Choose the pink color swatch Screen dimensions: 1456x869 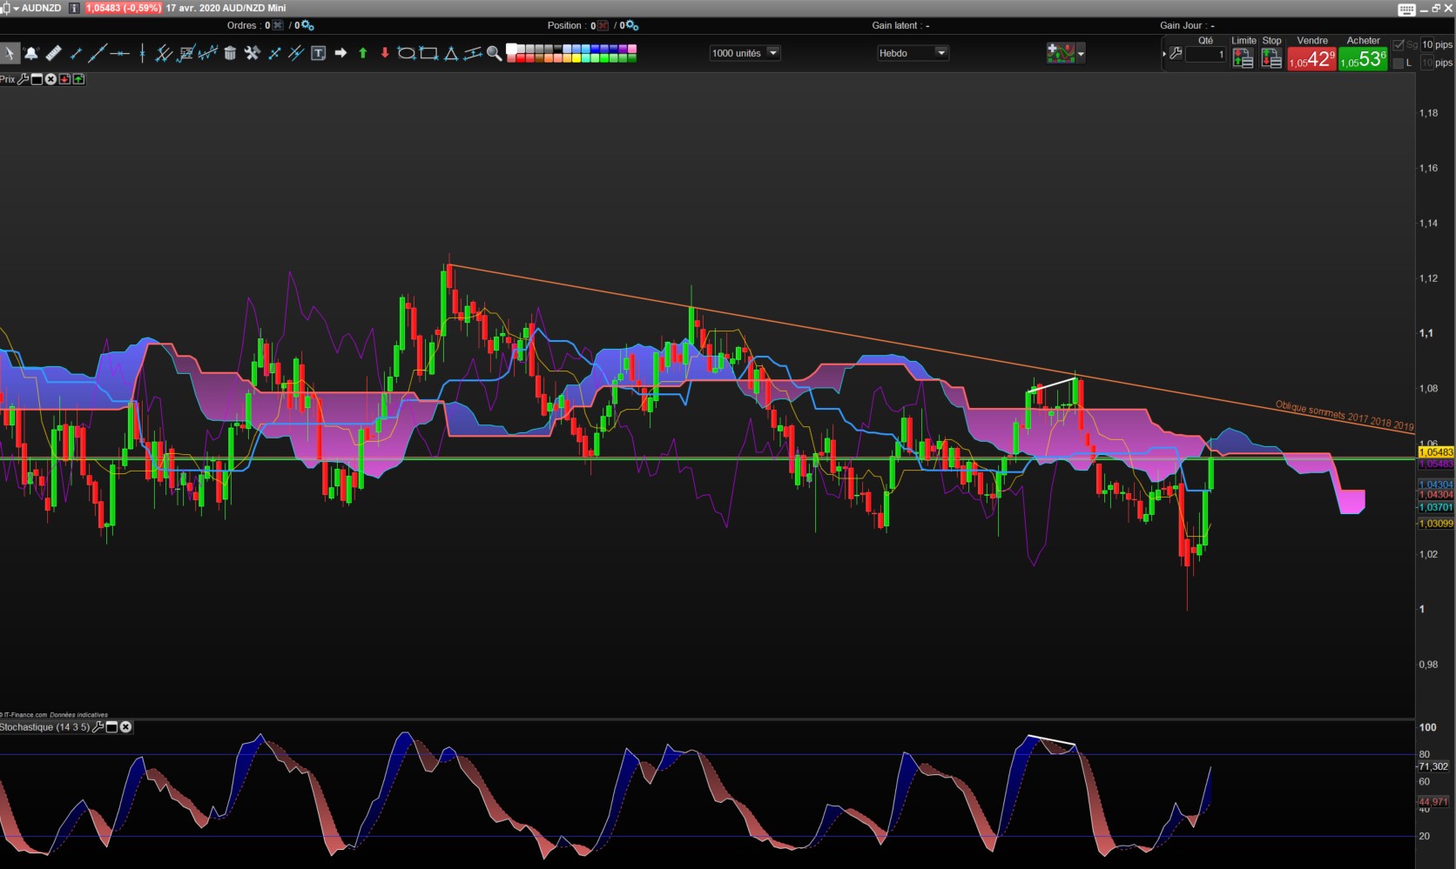point(632,50)
